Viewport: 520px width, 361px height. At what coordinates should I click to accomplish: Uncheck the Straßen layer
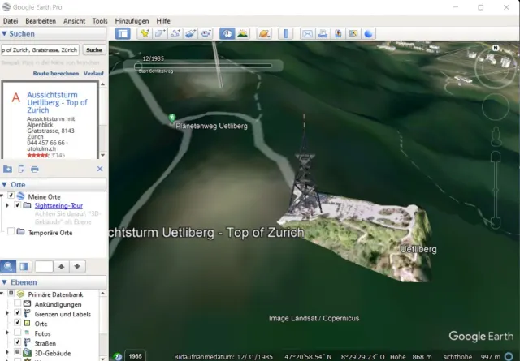[17, 343]
